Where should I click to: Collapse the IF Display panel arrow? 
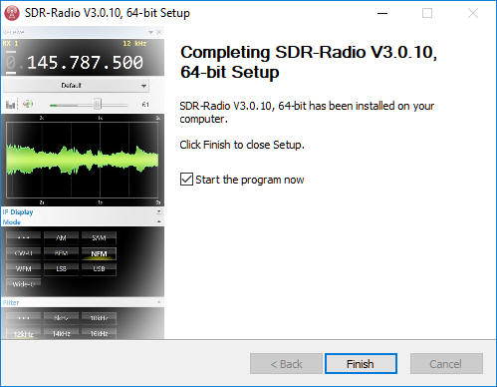pyautogui.click(x=159, y=211)
